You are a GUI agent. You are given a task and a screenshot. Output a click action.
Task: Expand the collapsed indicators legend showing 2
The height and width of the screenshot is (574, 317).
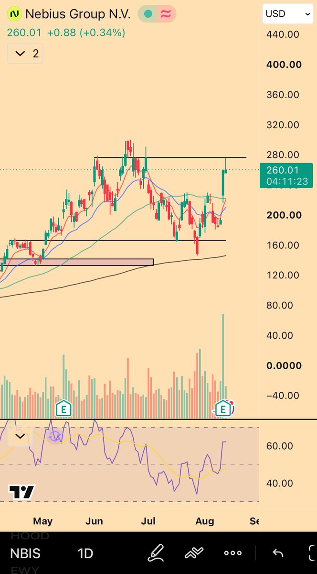tap(25, 54)
